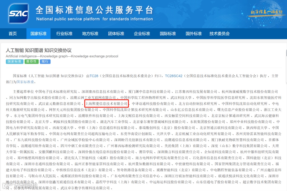Open the TC28SC42 subcommittee link

tap(174, 76)
